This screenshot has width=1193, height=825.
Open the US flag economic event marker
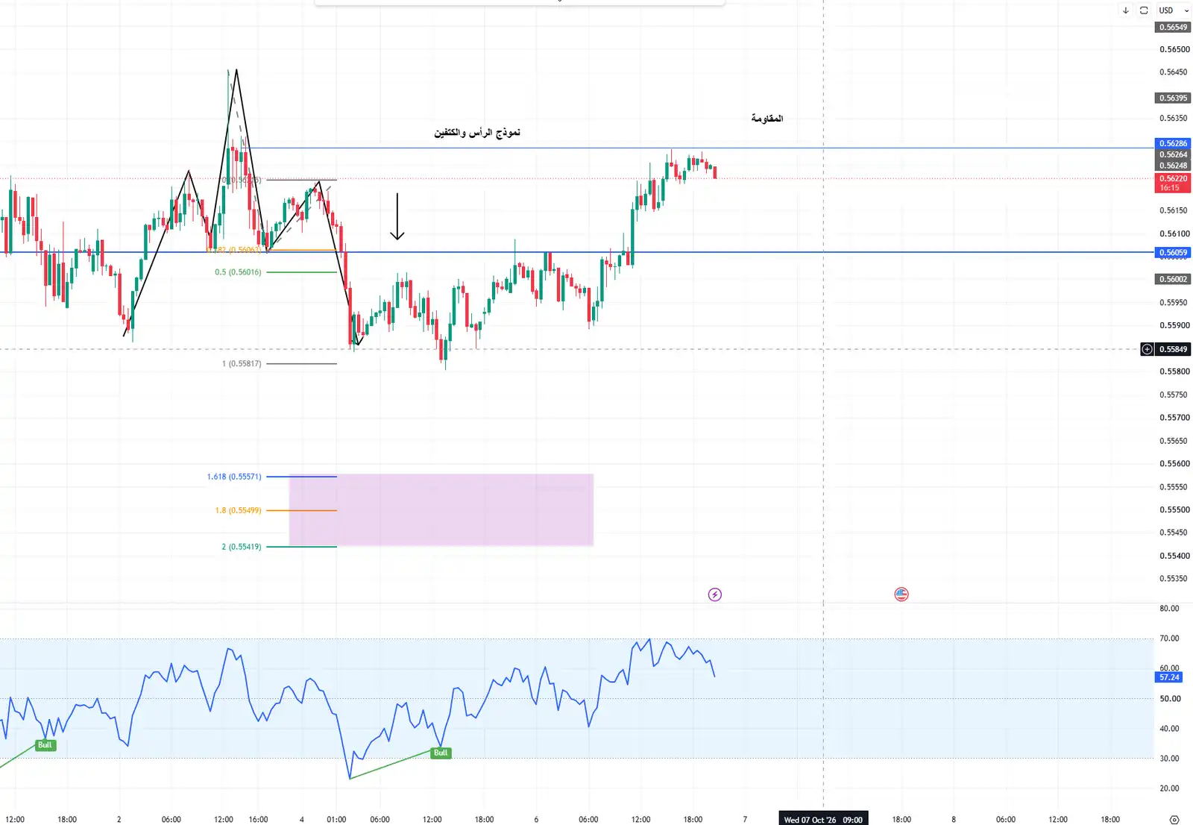(901, 595)
